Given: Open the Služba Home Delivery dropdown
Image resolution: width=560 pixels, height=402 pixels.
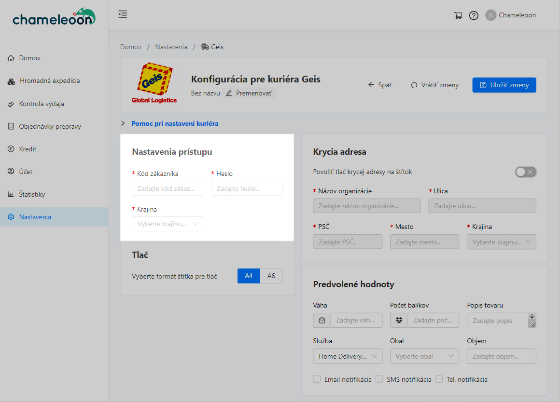Looking at the screenshot, I should point(348,357).
